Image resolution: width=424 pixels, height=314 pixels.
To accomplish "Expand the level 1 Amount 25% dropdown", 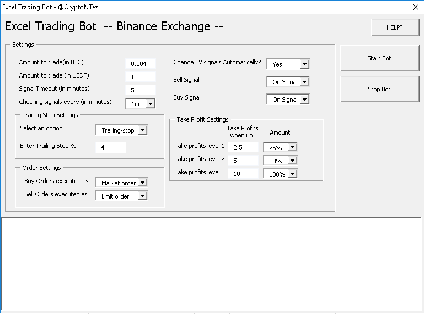I will (x=292, y=147).
